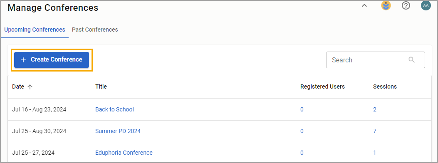
Task: Sort by the Date column header
Action: 18,87
